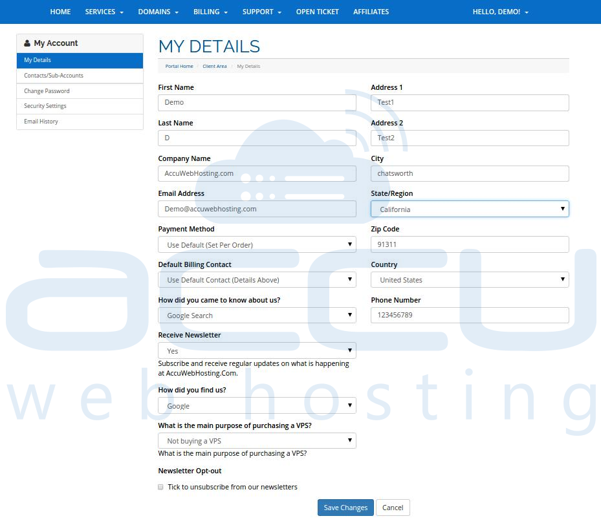The width and height of the screenshot is (601, 525).
Task: Expand the Hello, Demo! account menu
Action: (500, 12)
